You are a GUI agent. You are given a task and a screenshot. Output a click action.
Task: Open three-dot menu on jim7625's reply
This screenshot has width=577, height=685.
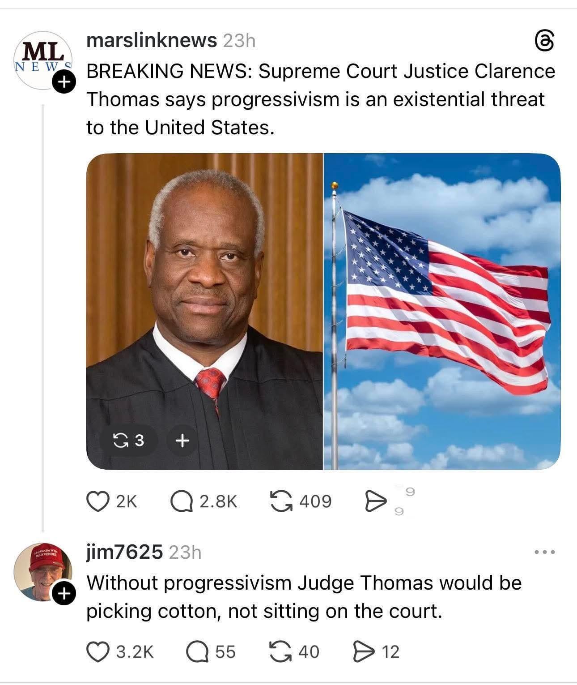545,552
